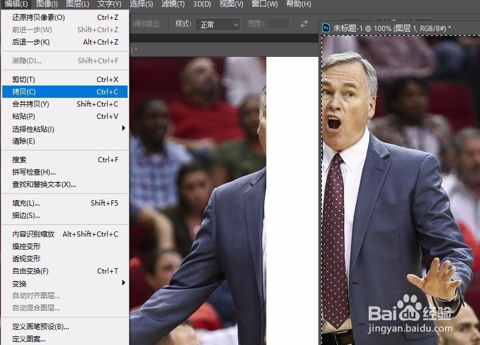Open 拼写检查(H)... from the menu
Viewport: 480px width, 345px height.
tap(65, 172)
